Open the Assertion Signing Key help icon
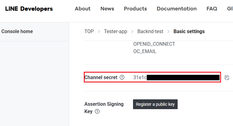This screenshot has height=126, width=233. point(97,112)
